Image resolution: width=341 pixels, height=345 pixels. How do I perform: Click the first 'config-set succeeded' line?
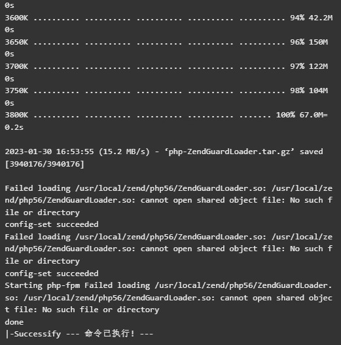52,224
